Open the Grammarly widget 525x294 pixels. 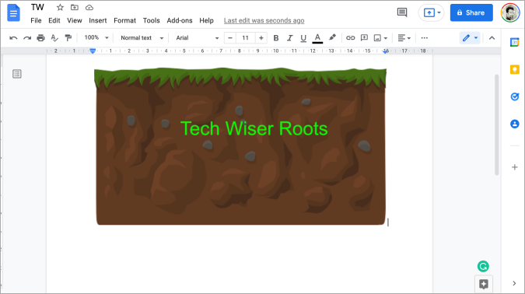483,266
